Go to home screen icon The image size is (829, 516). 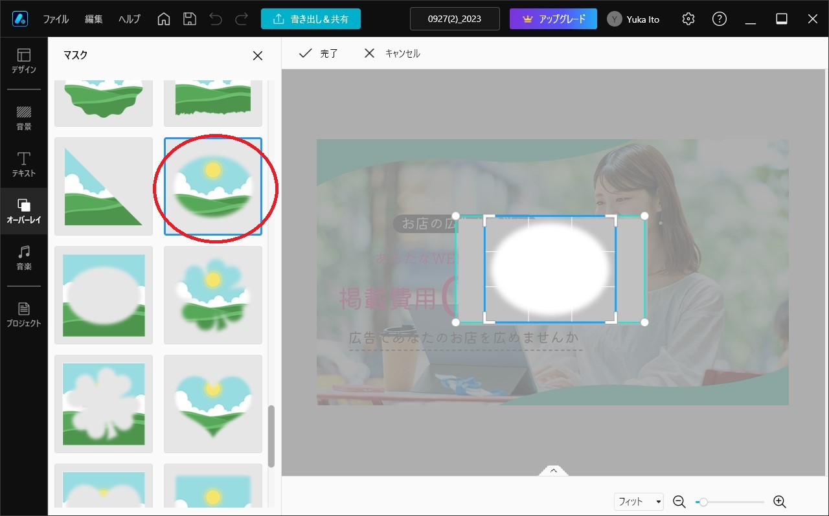(x=164, y=19)
